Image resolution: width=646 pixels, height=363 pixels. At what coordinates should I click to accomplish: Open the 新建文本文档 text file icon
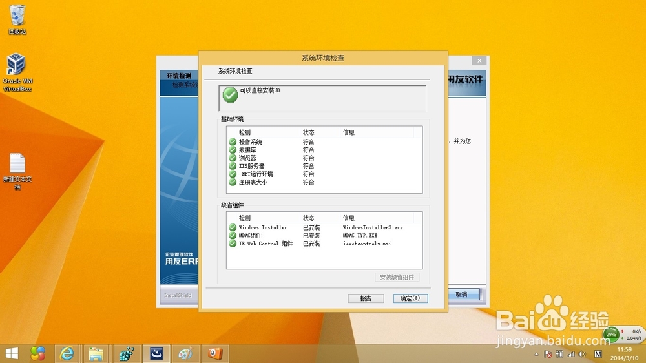coord(17,171)
